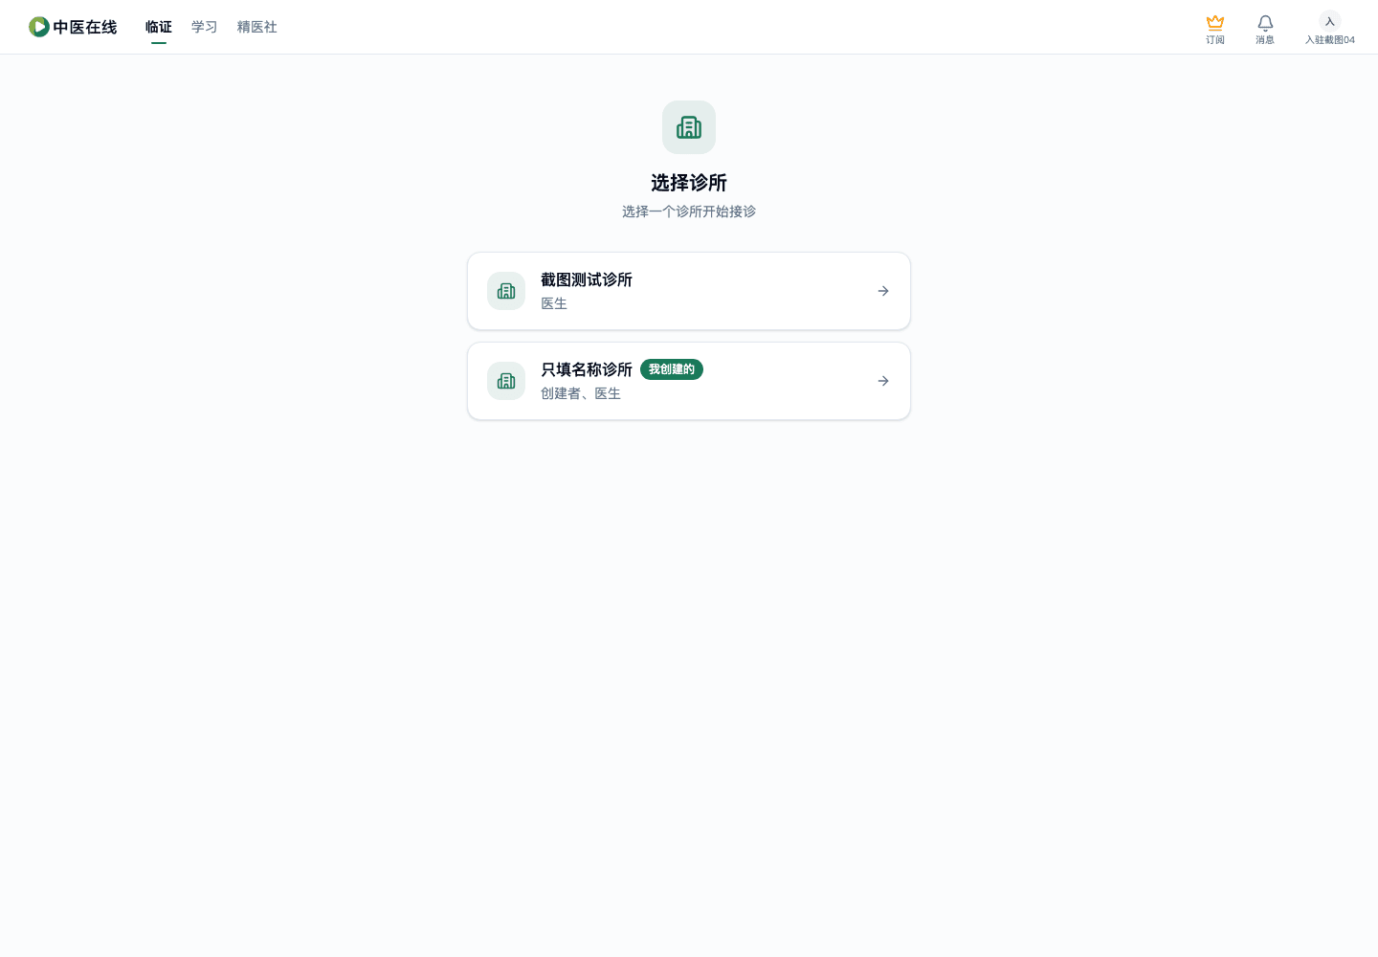Click the building icon for 截图测试诊所
This screenshot has height=957, width=1378.
(506, 291)
